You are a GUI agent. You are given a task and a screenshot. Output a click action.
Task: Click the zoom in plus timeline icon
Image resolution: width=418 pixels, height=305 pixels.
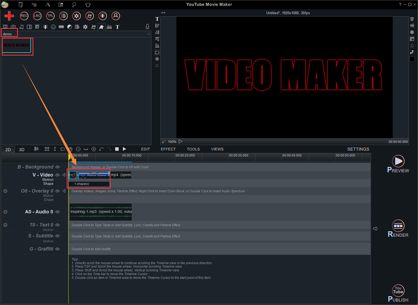pos(94,149)
